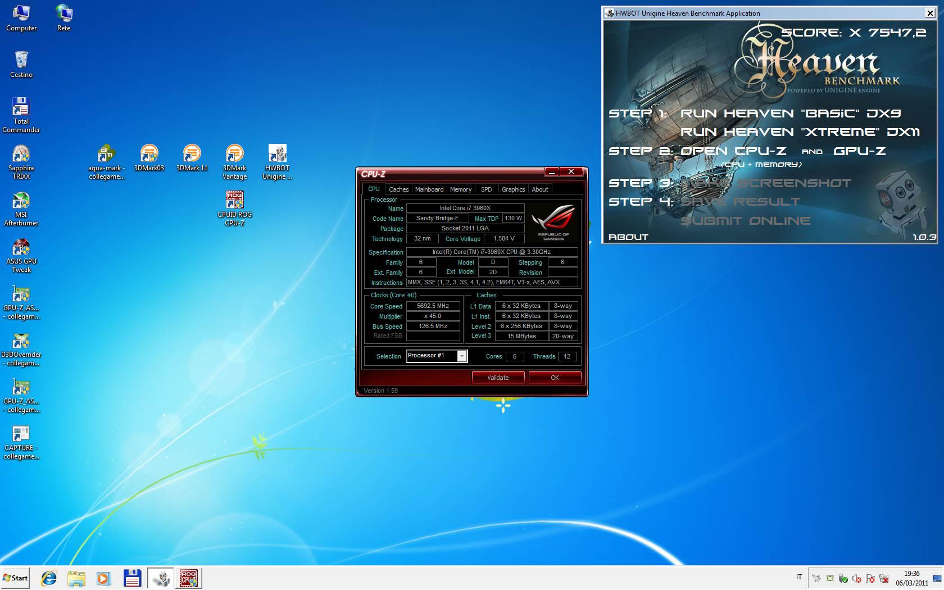
Task: Click the muted volume tray icon
Action: [x=857, y=578]
